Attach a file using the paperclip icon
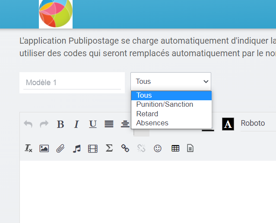The width and height of the screenshot is (276, 223). click(x=60, y=148)
